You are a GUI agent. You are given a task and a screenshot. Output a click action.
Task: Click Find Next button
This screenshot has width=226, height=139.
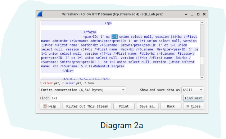[x=193, y=98]
